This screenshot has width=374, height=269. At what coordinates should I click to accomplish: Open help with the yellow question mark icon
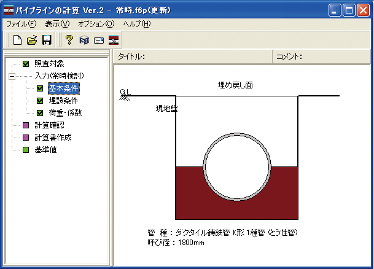[69, 40]
